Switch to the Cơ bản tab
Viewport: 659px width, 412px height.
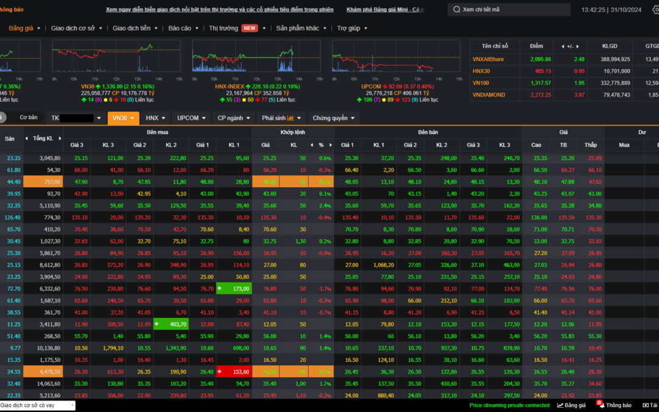click(x=28, y=118)
